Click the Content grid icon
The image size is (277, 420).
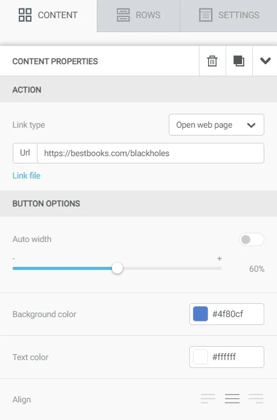coord(25,15)
